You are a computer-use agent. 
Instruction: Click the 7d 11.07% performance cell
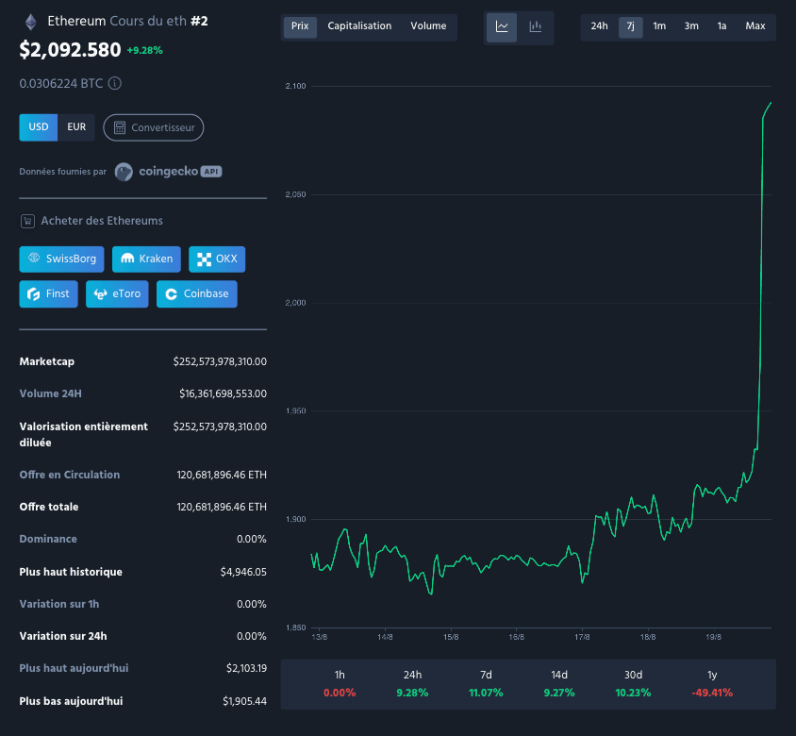tap(486, 684)
